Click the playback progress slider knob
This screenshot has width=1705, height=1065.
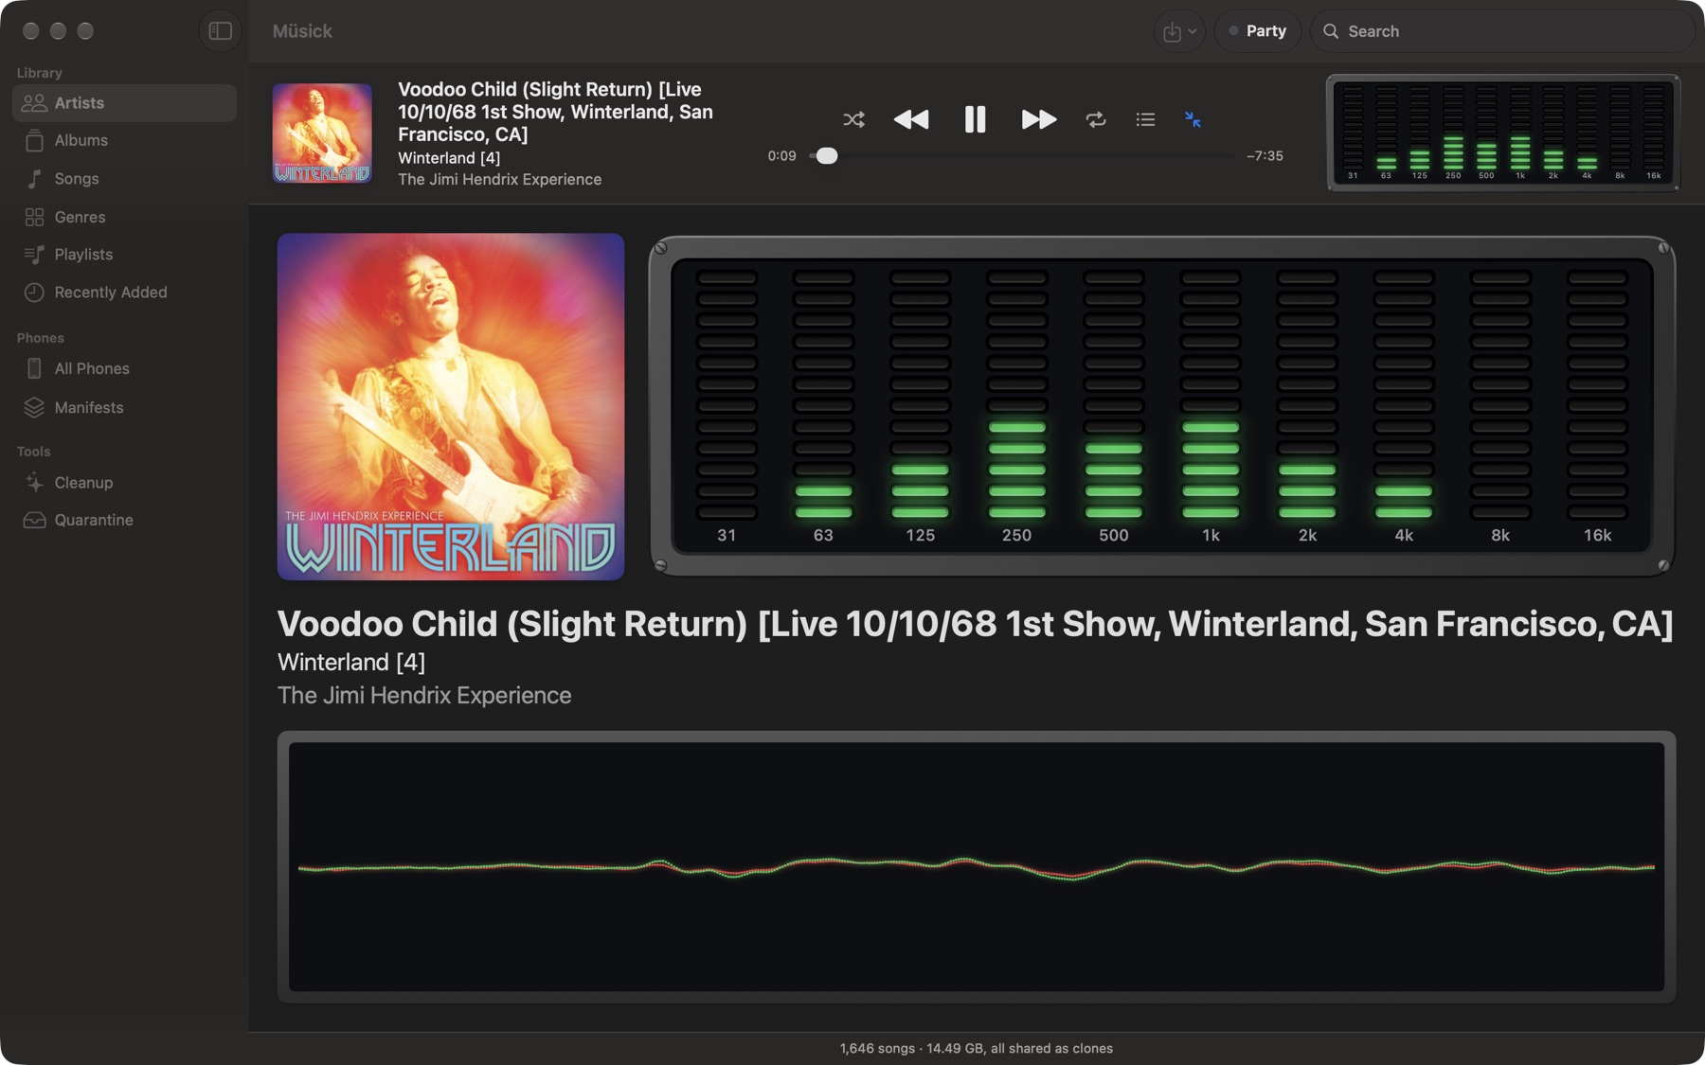tap(827, 156)
